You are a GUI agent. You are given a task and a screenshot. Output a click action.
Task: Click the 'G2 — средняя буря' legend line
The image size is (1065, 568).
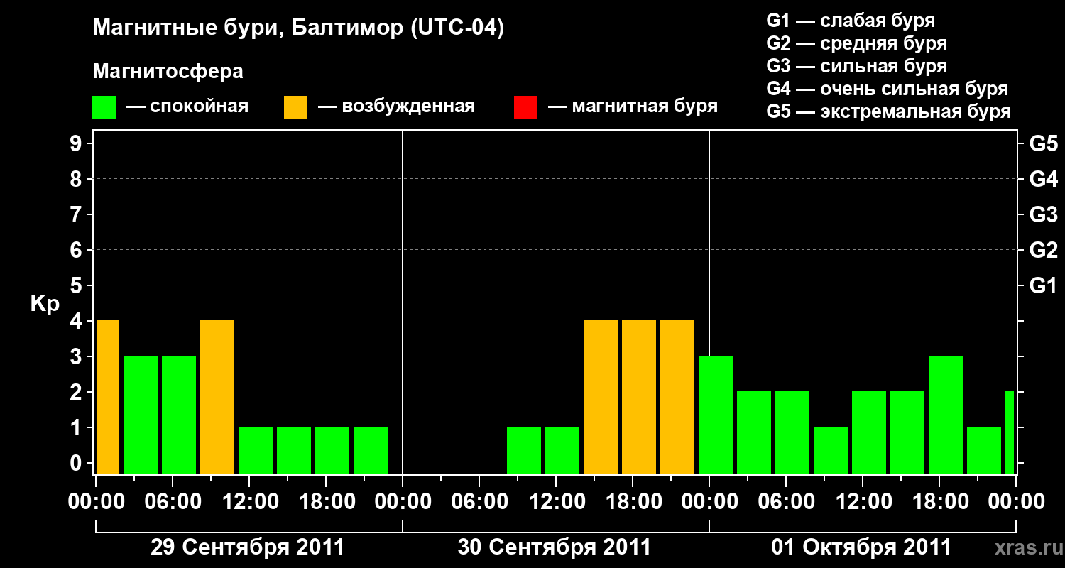click(x=857, y=43)
